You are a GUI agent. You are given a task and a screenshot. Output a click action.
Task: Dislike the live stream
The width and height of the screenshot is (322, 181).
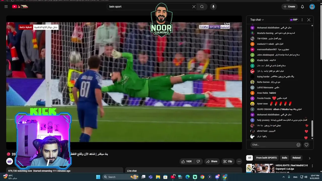click(198, 161)
